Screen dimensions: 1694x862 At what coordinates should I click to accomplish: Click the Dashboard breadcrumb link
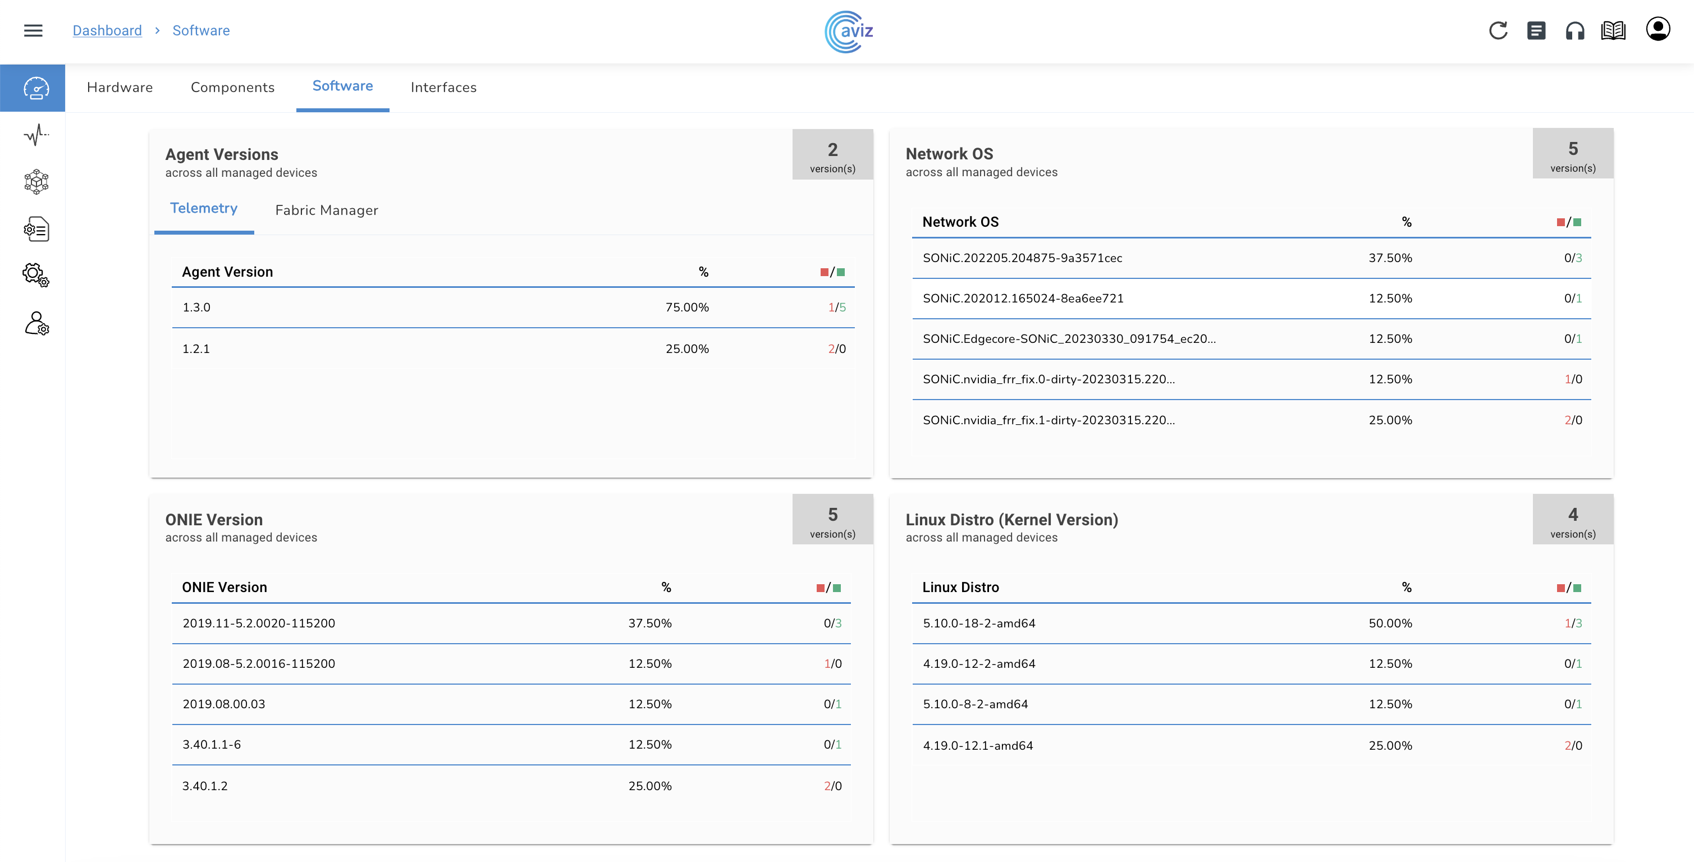107,30
